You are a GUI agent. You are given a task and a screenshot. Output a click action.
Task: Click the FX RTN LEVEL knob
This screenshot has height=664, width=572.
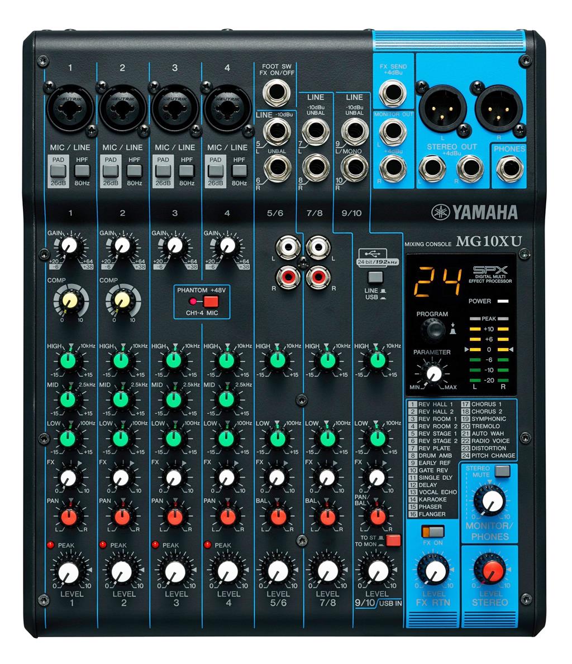click(x=434, y=570)
